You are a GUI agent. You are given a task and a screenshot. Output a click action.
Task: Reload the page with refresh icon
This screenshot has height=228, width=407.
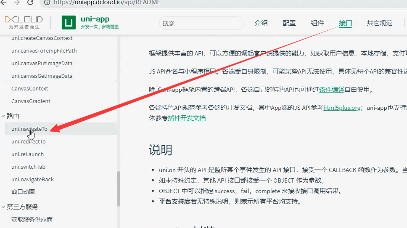click(30, 3)
